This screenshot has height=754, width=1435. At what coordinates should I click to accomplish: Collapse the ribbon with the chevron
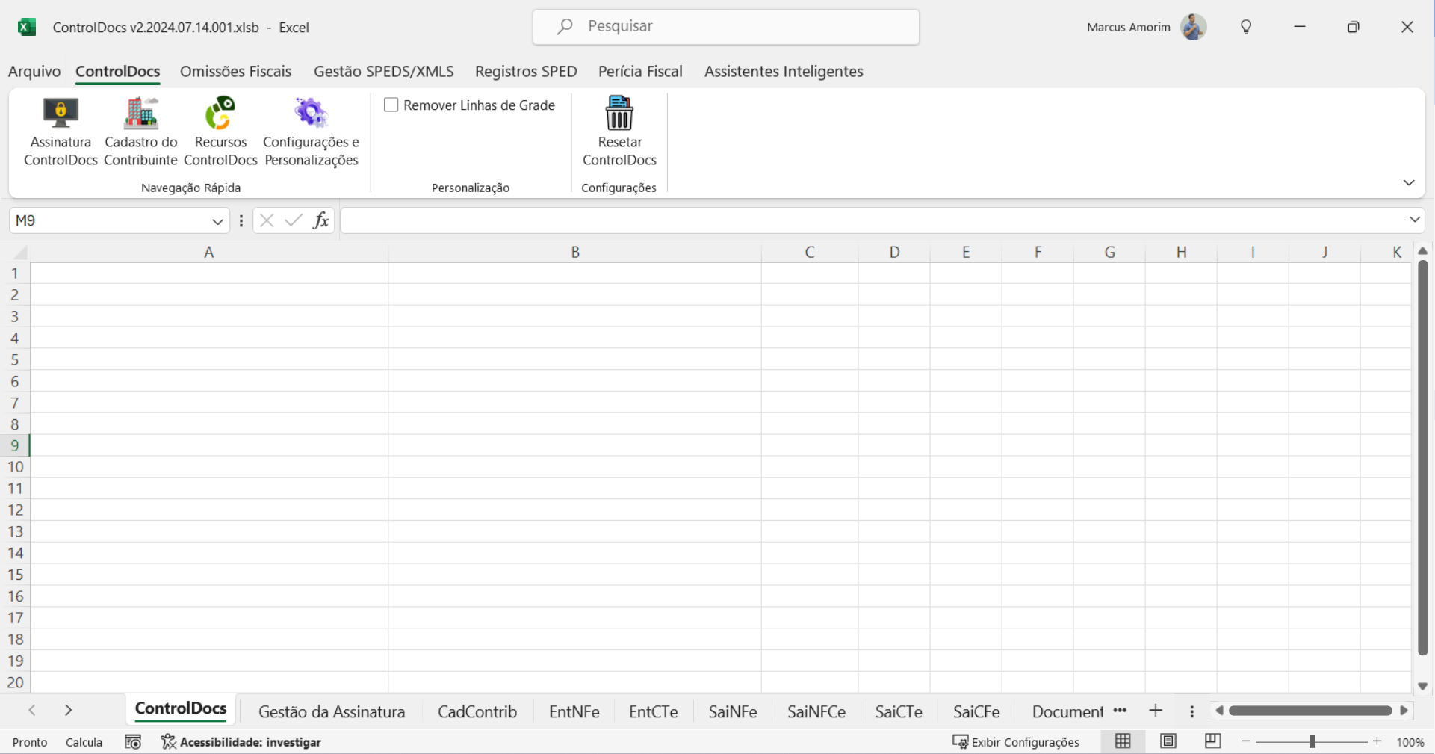point(1408,183)
